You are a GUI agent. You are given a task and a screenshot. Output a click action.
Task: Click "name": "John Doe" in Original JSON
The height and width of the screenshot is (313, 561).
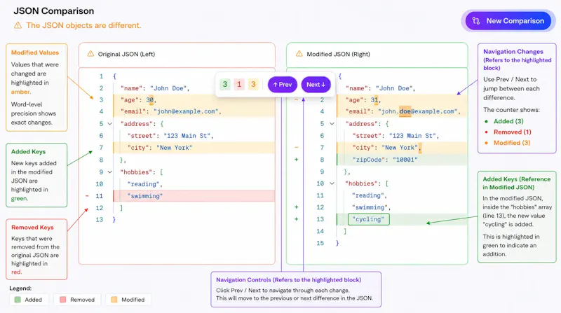[x=155, y=88]
